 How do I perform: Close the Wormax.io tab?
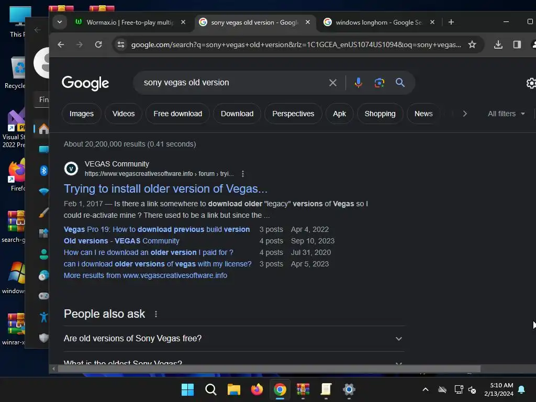coord(183,22)
